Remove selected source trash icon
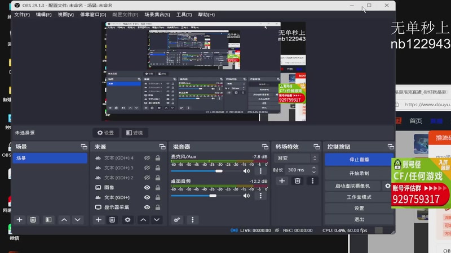The height and width of the screenshot is (253, 451). click(x=112, y=220)
